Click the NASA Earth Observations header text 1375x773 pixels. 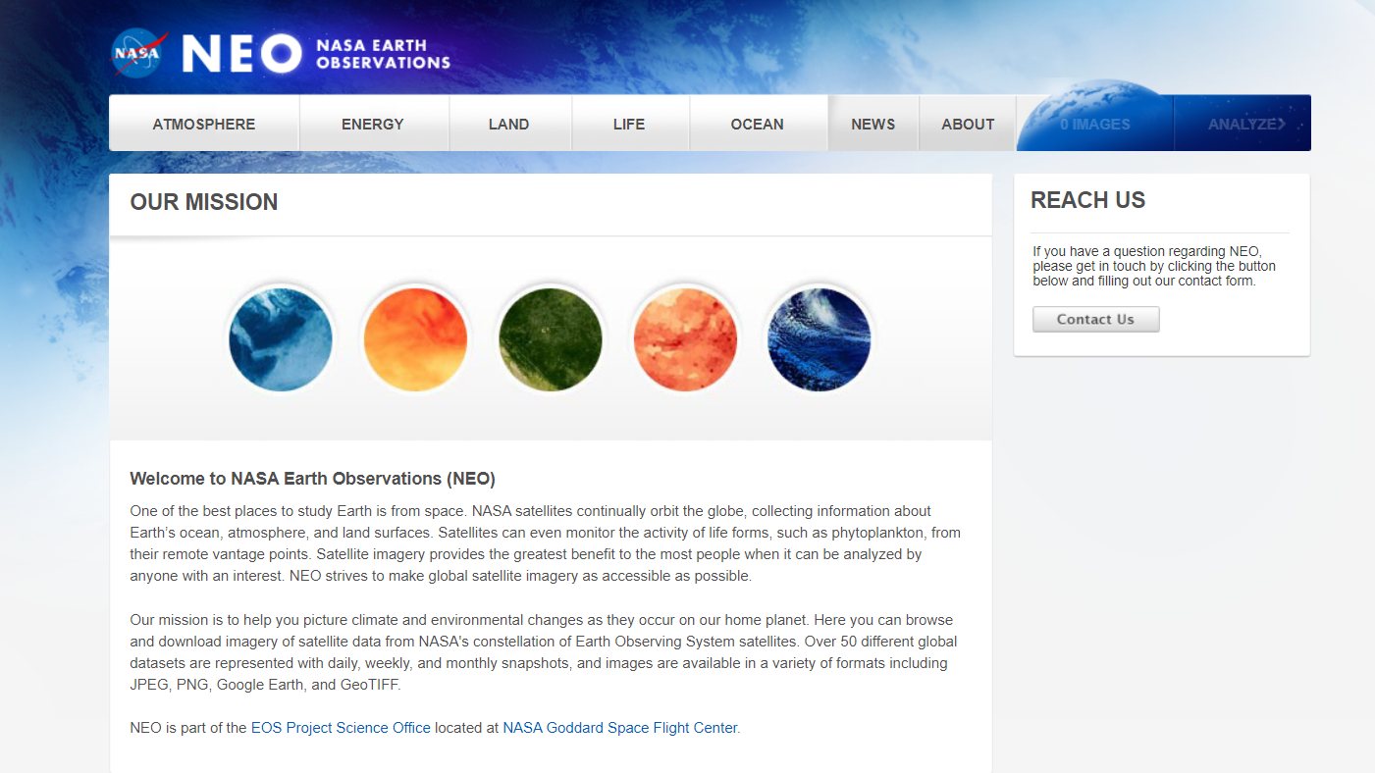click(383, 54)
